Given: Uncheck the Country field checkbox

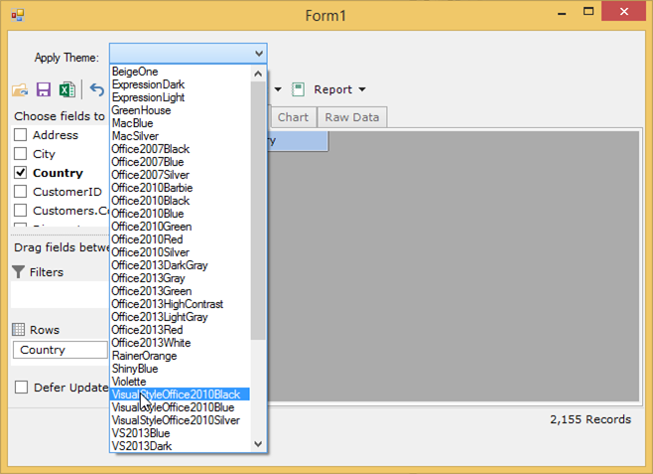Looking at the screenshot, I should pos(20,173).
